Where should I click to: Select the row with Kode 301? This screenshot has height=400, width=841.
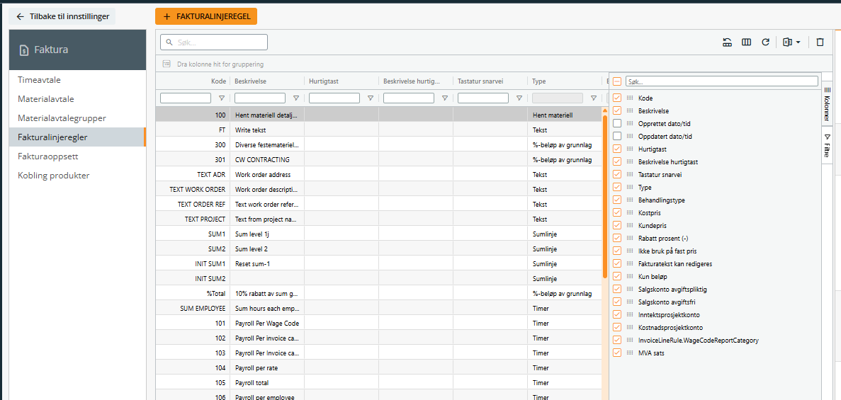(379, 160)
